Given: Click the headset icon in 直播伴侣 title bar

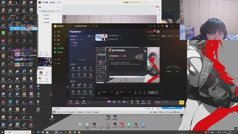Looking at the screenshot, I should [x=167, y=32].
